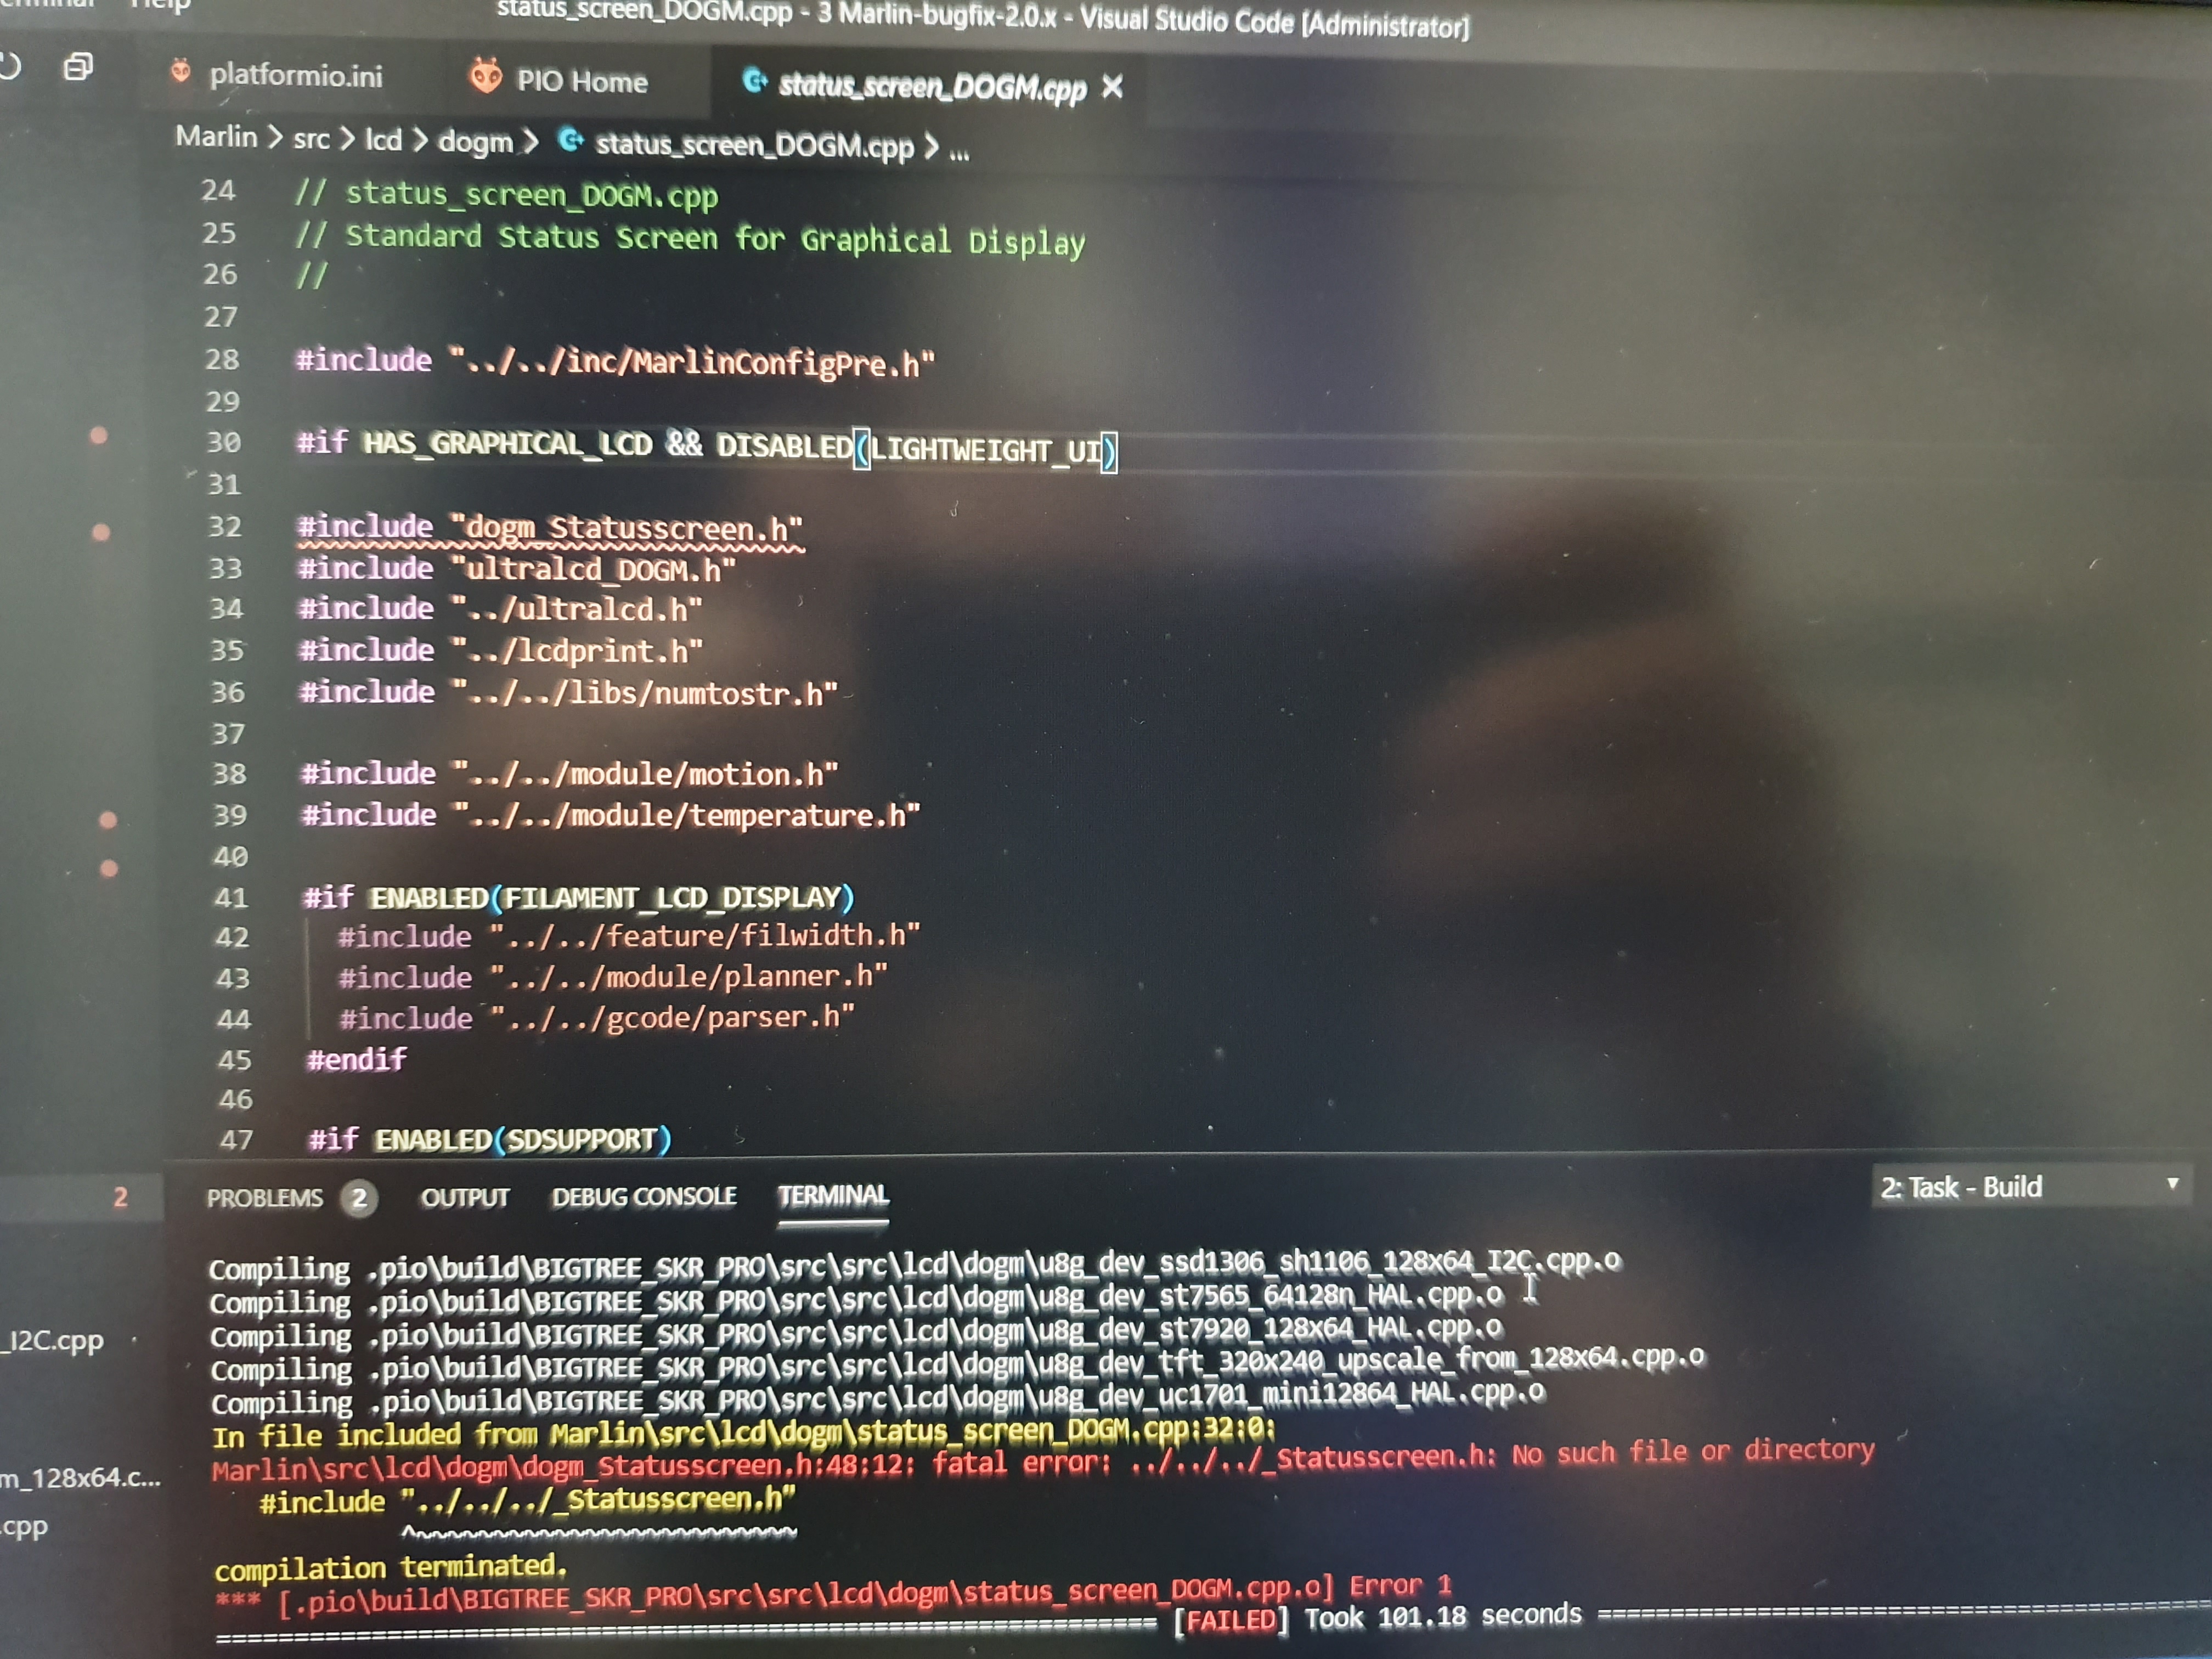
Task: Open the breadcrumb ellipsis symbol list
Action: 959,153
